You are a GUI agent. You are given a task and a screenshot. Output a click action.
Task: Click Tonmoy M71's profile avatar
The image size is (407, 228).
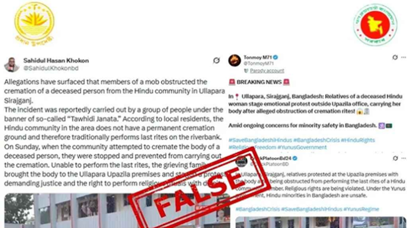point(235,61)
